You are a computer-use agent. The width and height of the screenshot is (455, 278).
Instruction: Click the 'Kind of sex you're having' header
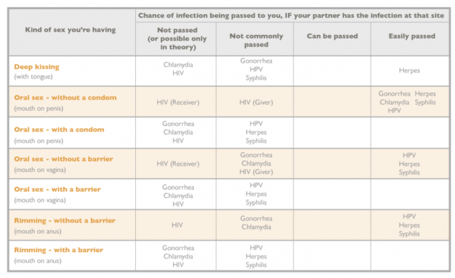[x=70, y=30]
